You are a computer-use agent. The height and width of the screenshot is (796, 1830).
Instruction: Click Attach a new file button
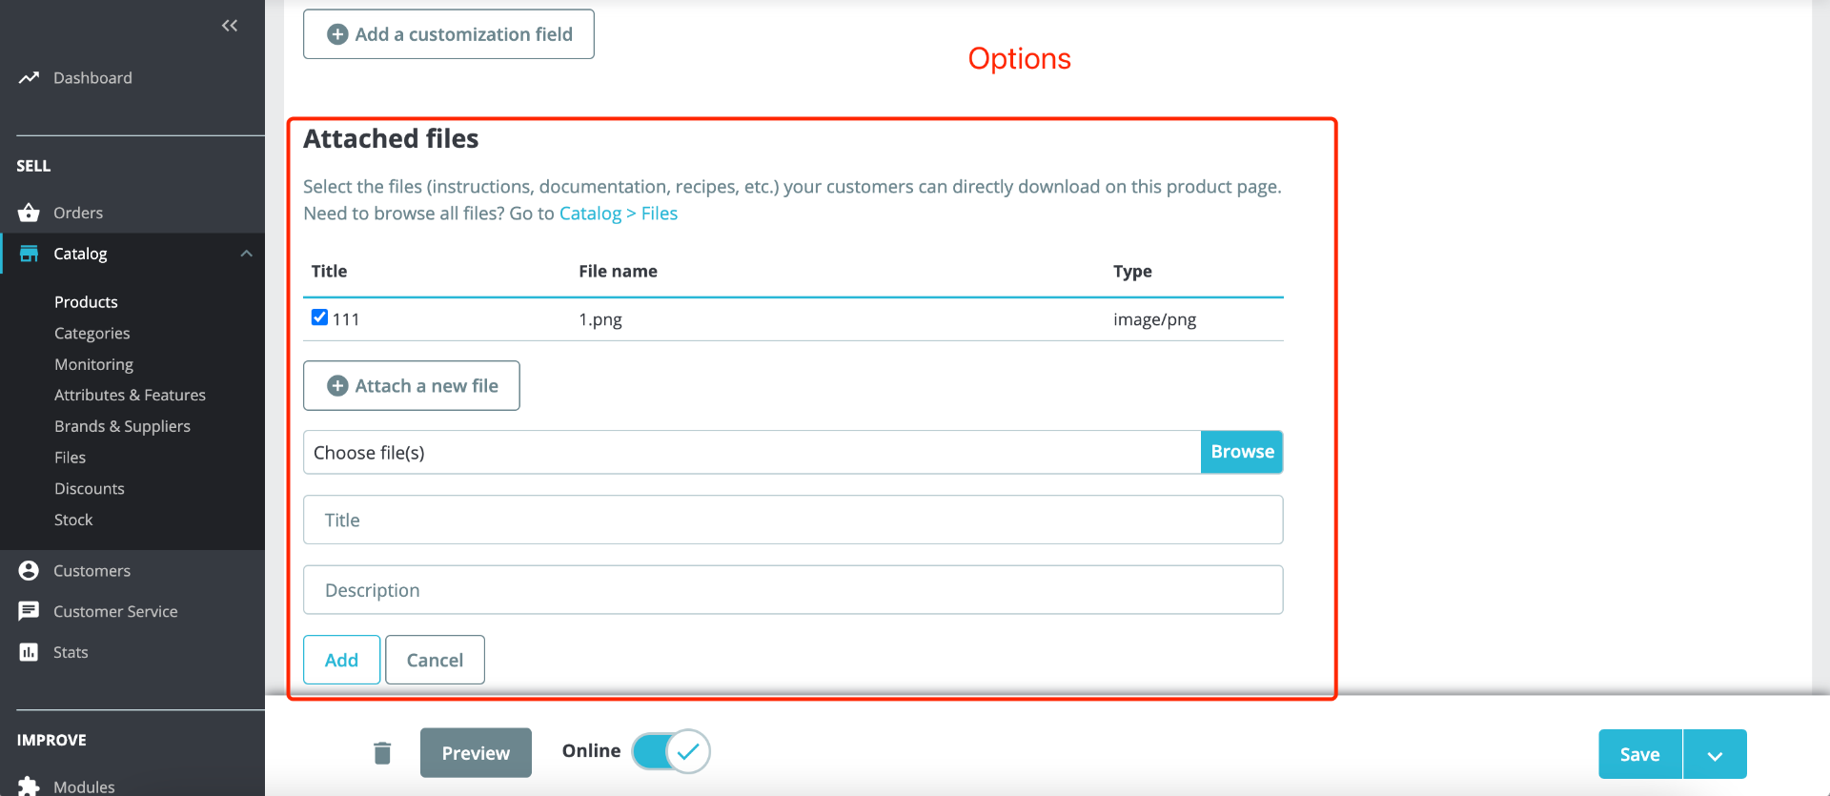412,386
